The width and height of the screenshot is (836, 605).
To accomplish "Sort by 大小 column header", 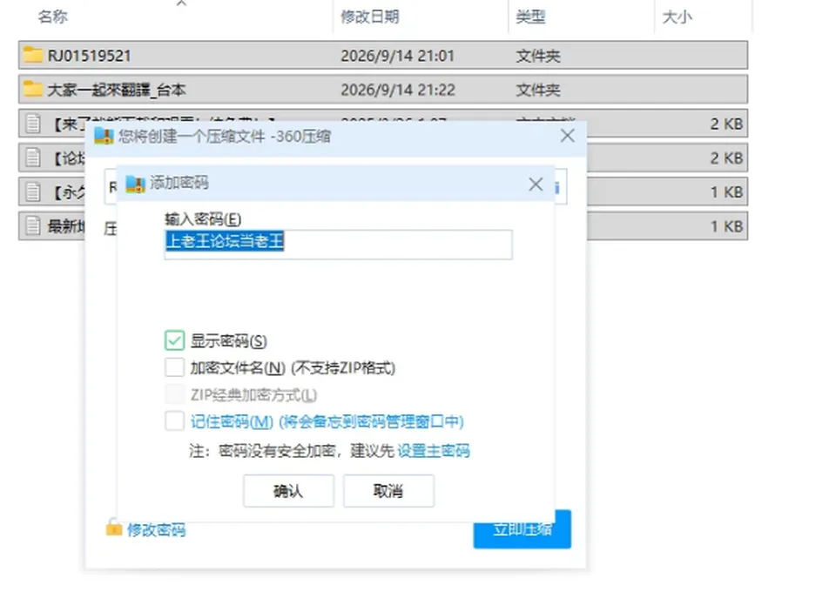I will click(x=678, y=17).
